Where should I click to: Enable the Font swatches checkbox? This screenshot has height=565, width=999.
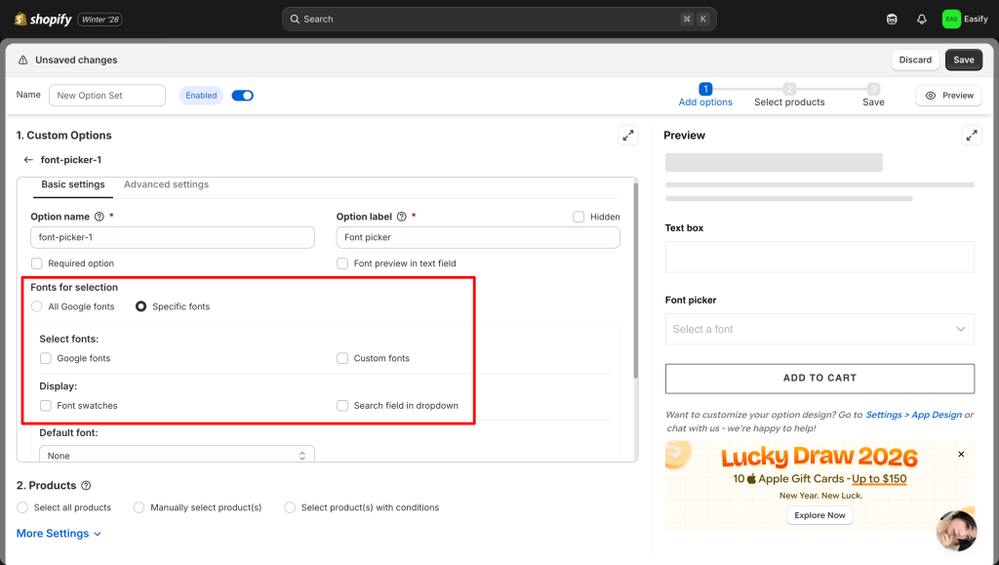pyautogui.click(x=46, y=405)
